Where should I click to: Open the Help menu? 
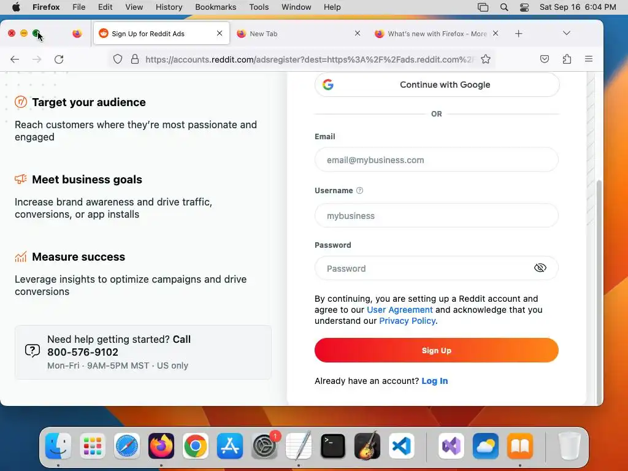click(x=332, y=7)
